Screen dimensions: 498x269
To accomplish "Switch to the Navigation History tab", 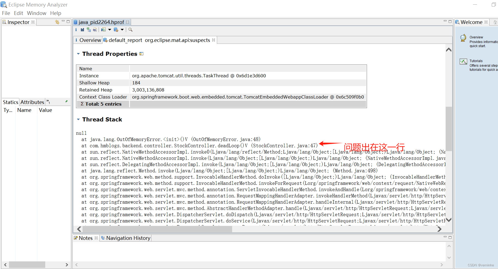I will (126, 238).
